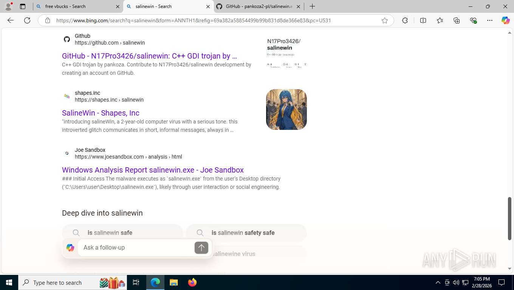Submit the follow-up with arrow button
Screen dimensions: 514x290
[201, 248]
